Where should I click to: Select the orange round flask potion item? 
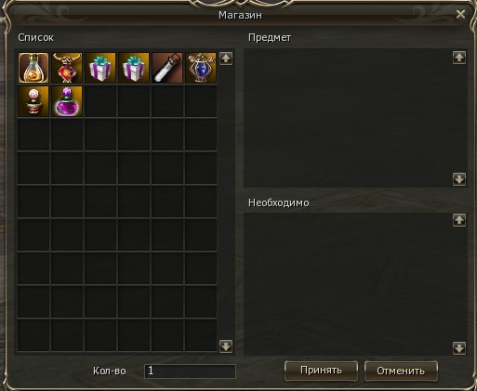pyautogui.click(x=33, y=68)
